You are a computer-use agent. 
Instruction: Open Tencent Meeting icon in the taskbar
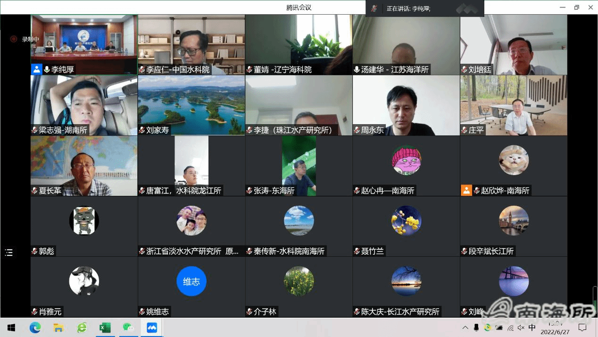coord(152,328)
